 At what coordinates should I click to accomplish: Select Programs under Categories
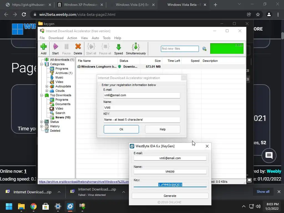coord(62,69)
